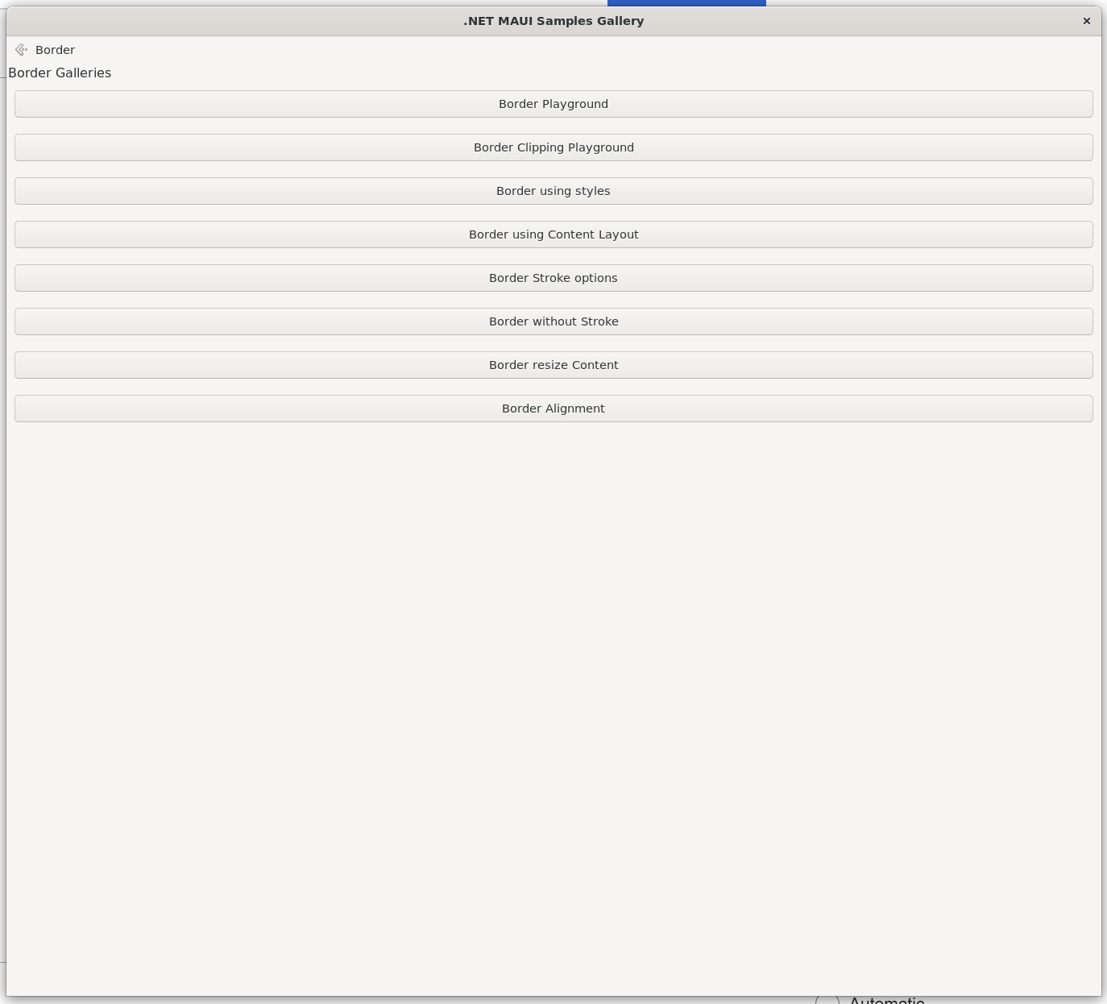Image resolution: width=1107 pixels, height=1004 pixels.
Task: Click empty navigation bar space right of Border
Action: coord(564,50)
